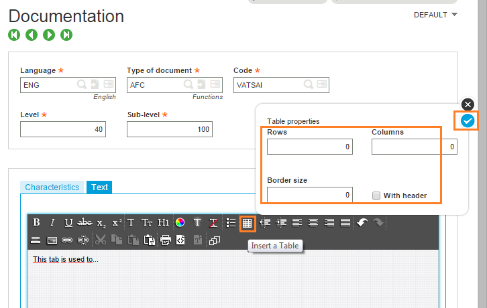Click the Level field showing 40
Image resolution: width=487 pixels, height=308 pixels.
[x=63, y=129]
